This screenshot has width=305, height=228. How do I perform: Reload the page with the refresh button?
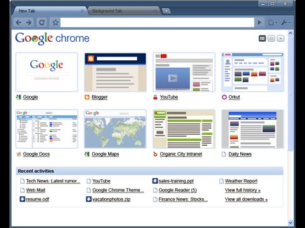(42, 22)
